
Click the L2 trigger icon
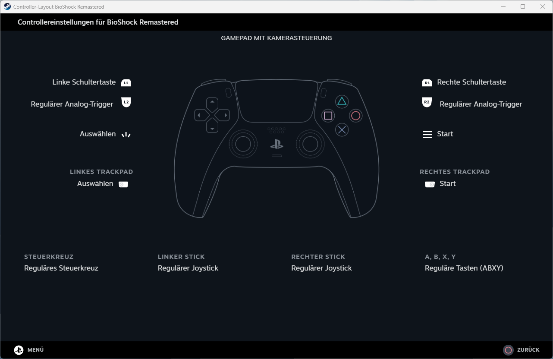[126, 102]
